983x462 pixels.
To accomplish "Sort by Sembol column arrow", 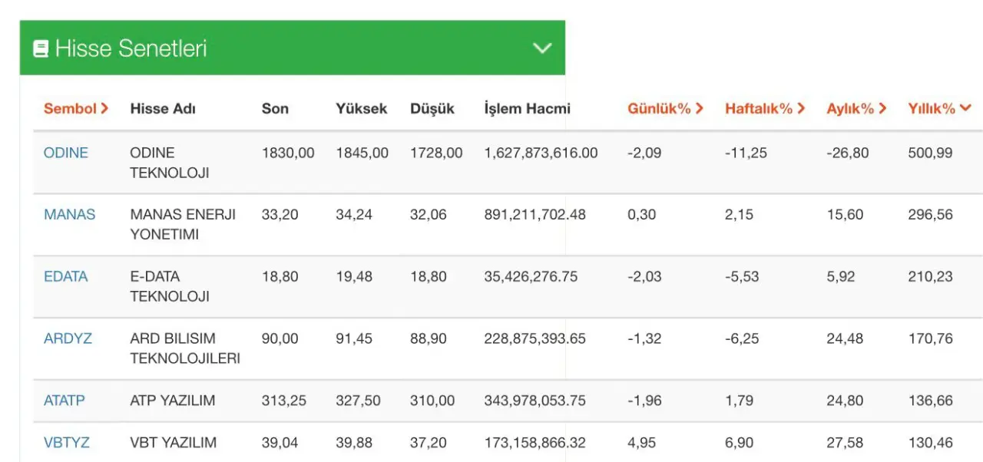I will pos(104,108).
